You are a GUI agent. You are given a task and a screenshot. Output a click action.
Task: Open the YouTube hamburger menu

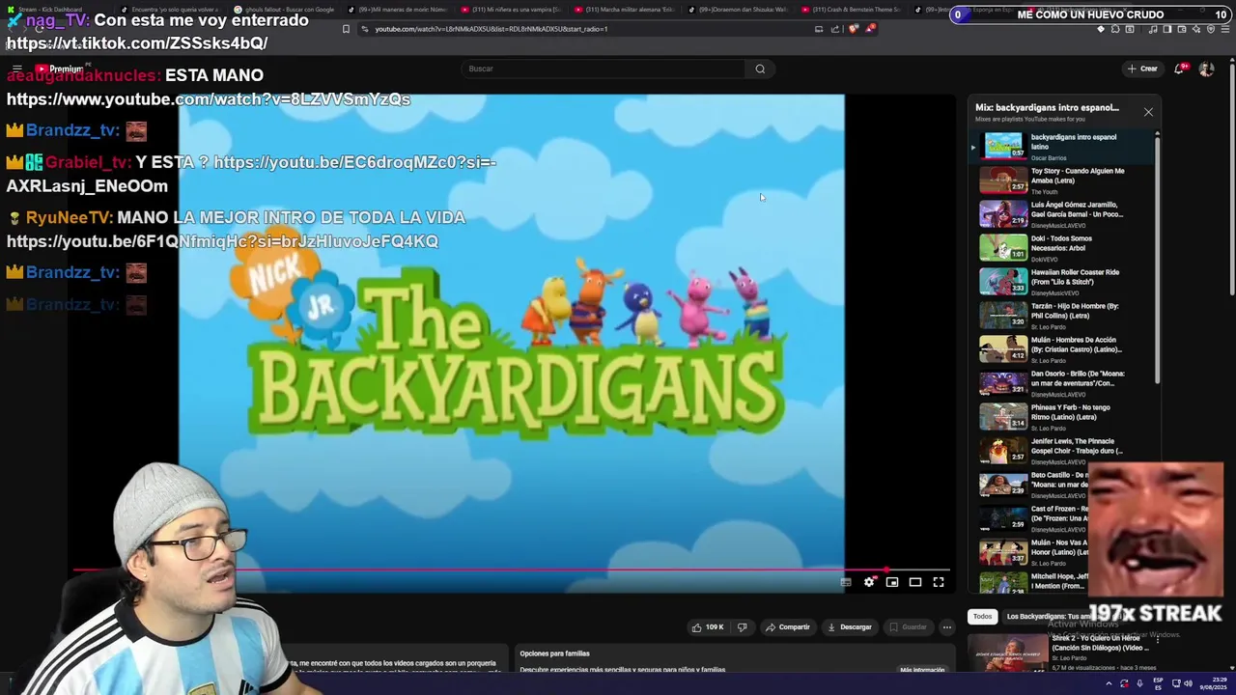coord(16,69)
